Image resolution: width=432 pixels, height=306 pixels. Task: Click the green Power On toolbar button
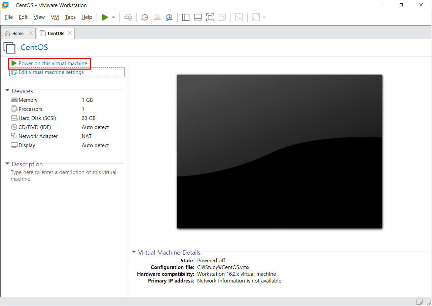(x=105, y=17)
